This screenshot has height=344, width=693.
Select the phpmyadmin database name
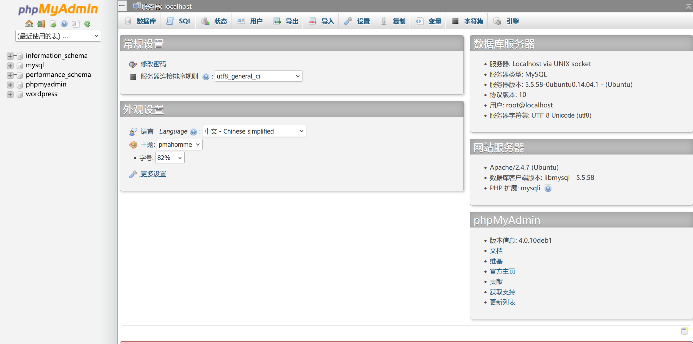46,84
